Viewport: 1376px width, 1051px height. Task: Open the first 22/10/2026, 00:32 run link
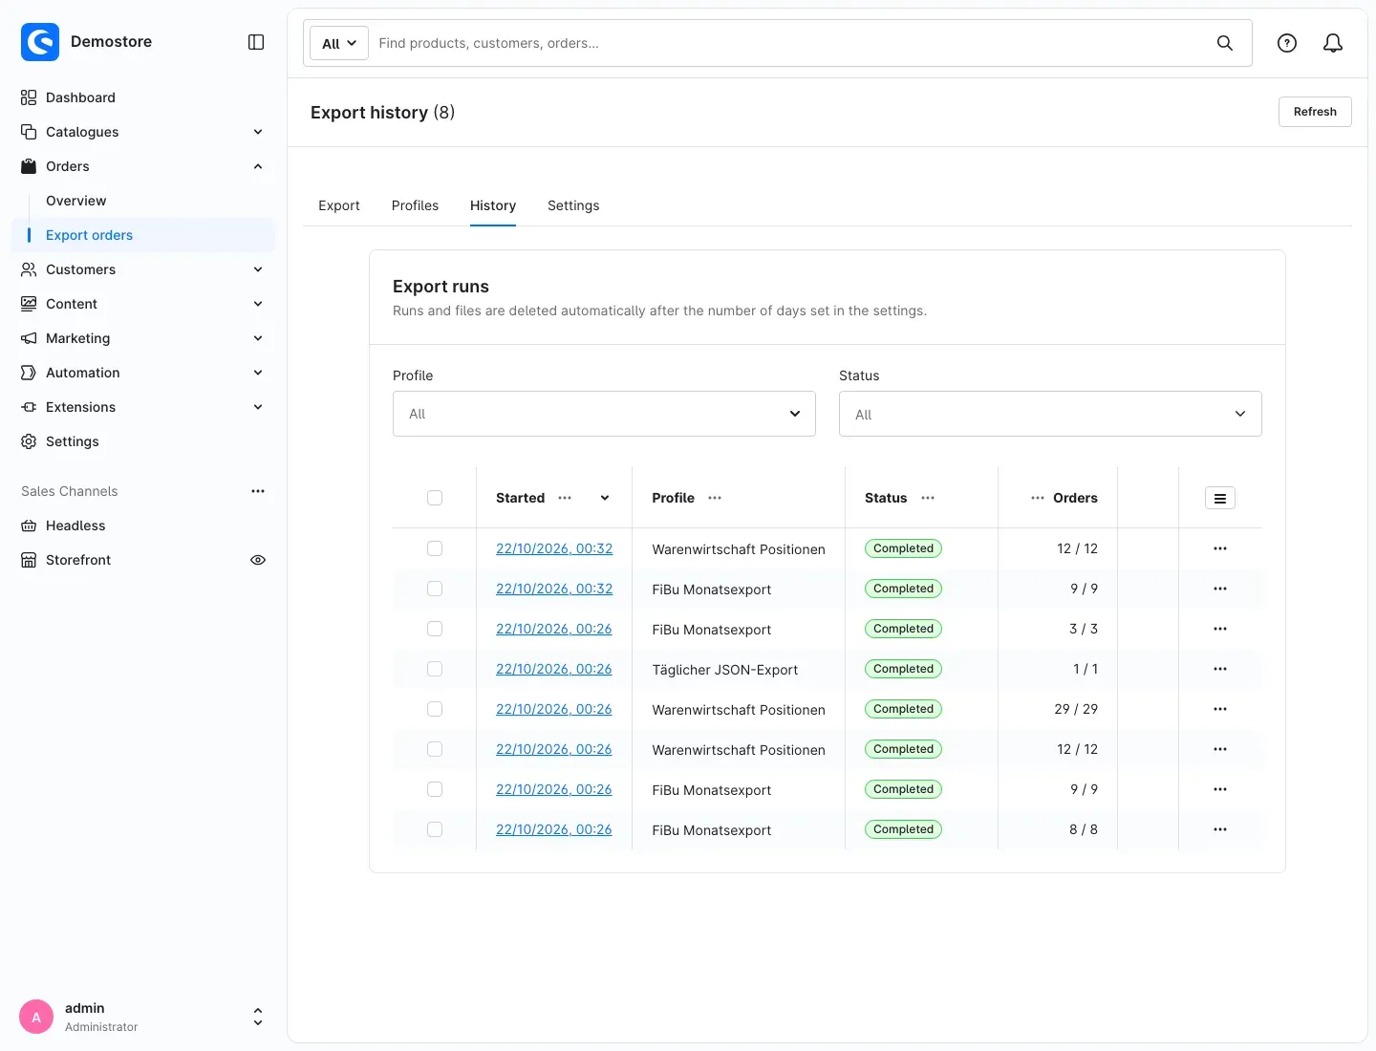coord(554,548)
